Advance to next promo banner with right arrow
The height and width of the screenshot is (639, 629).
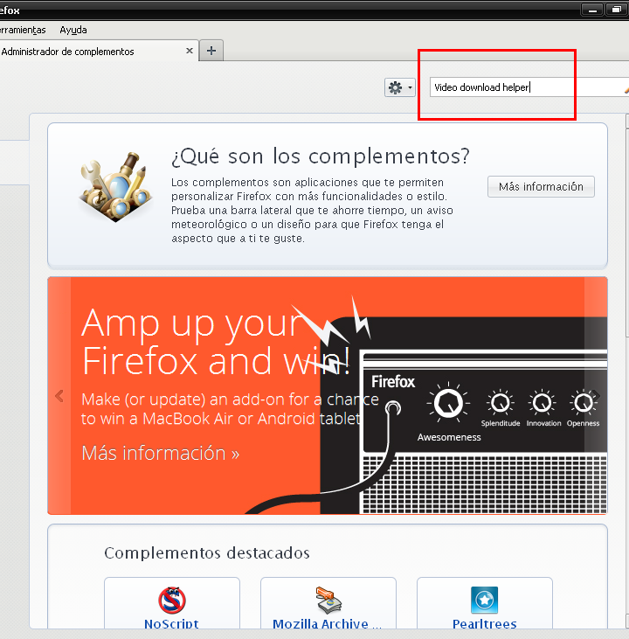click(596, 395)
